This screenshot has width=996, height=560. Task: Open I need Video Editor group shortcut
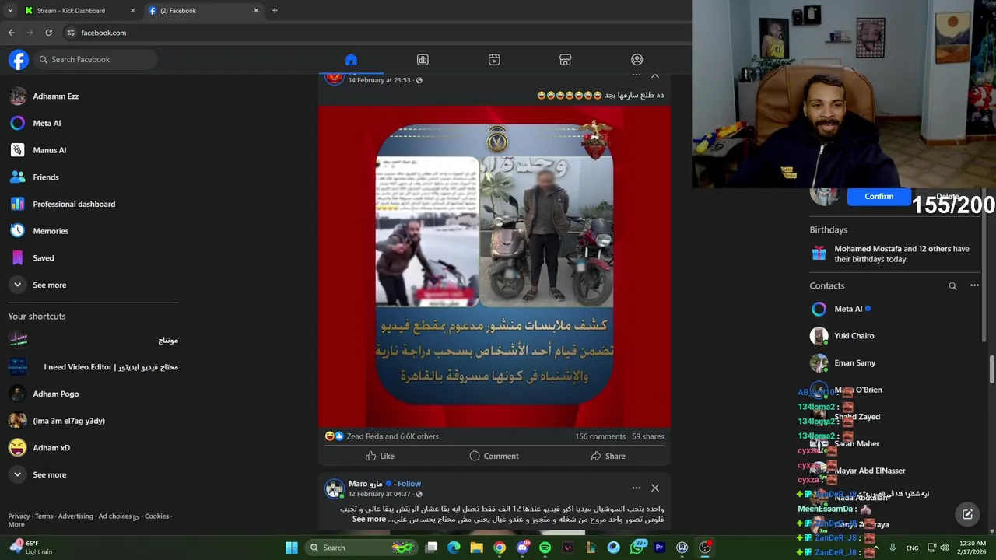[x=92, y=367]
